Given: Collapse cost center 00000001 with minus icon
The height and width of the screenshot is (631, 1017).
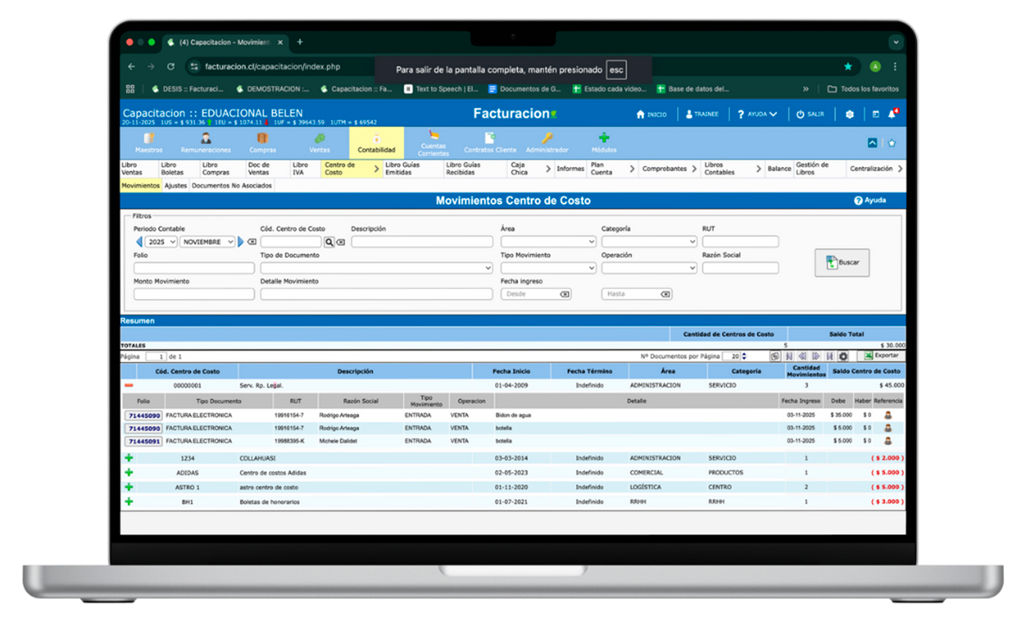Looking at the screenshot, I should (x=129, y=385).
